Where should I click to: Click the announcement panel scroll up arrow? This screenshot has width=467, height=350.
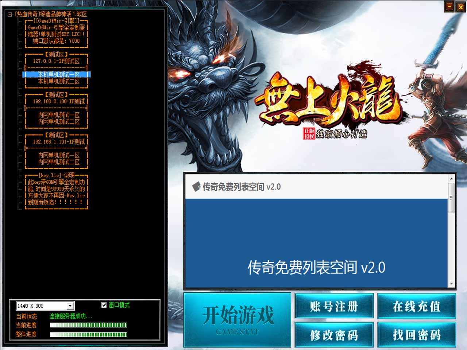pos(451,179)
